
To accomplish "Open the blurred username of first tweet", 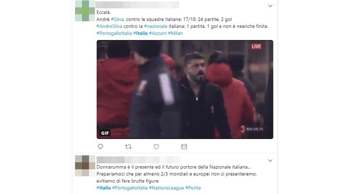I will [x=137, y=5].
